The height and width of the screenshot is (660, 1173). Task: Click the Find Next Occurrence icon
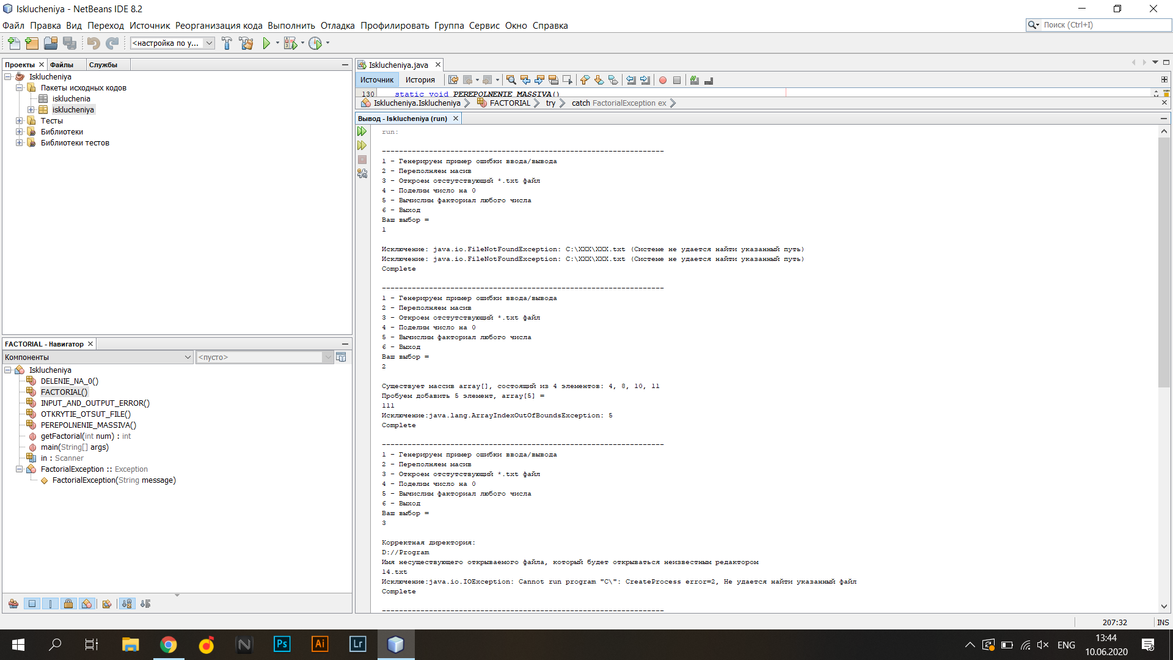pyautogui.click(x=539, y=80)
